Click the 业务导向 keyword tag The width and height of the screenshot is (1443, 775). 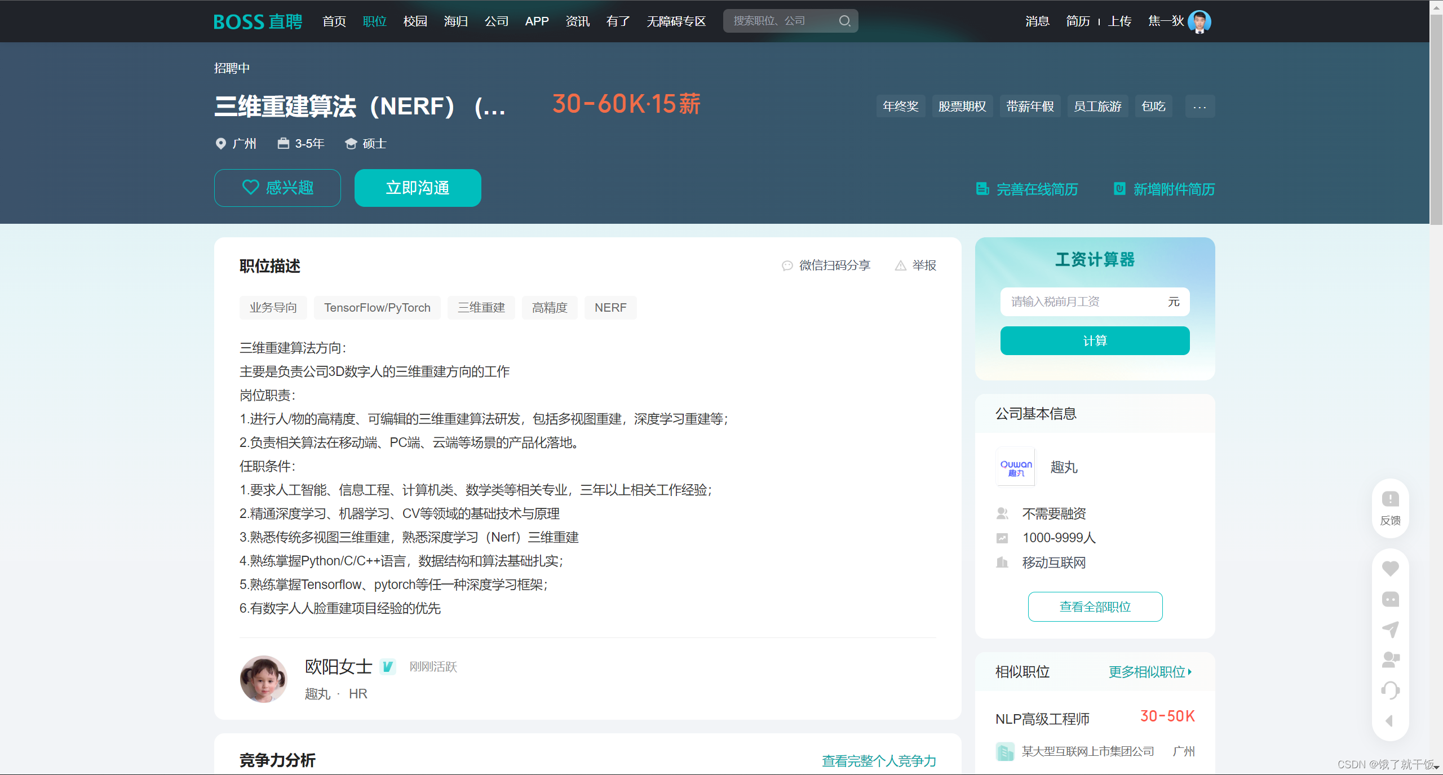273,308
